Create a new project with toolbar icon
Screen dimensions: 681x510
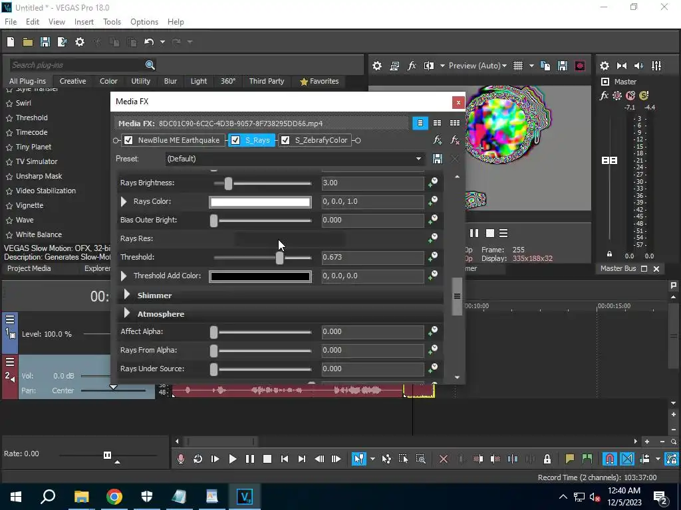coord(11,42)
